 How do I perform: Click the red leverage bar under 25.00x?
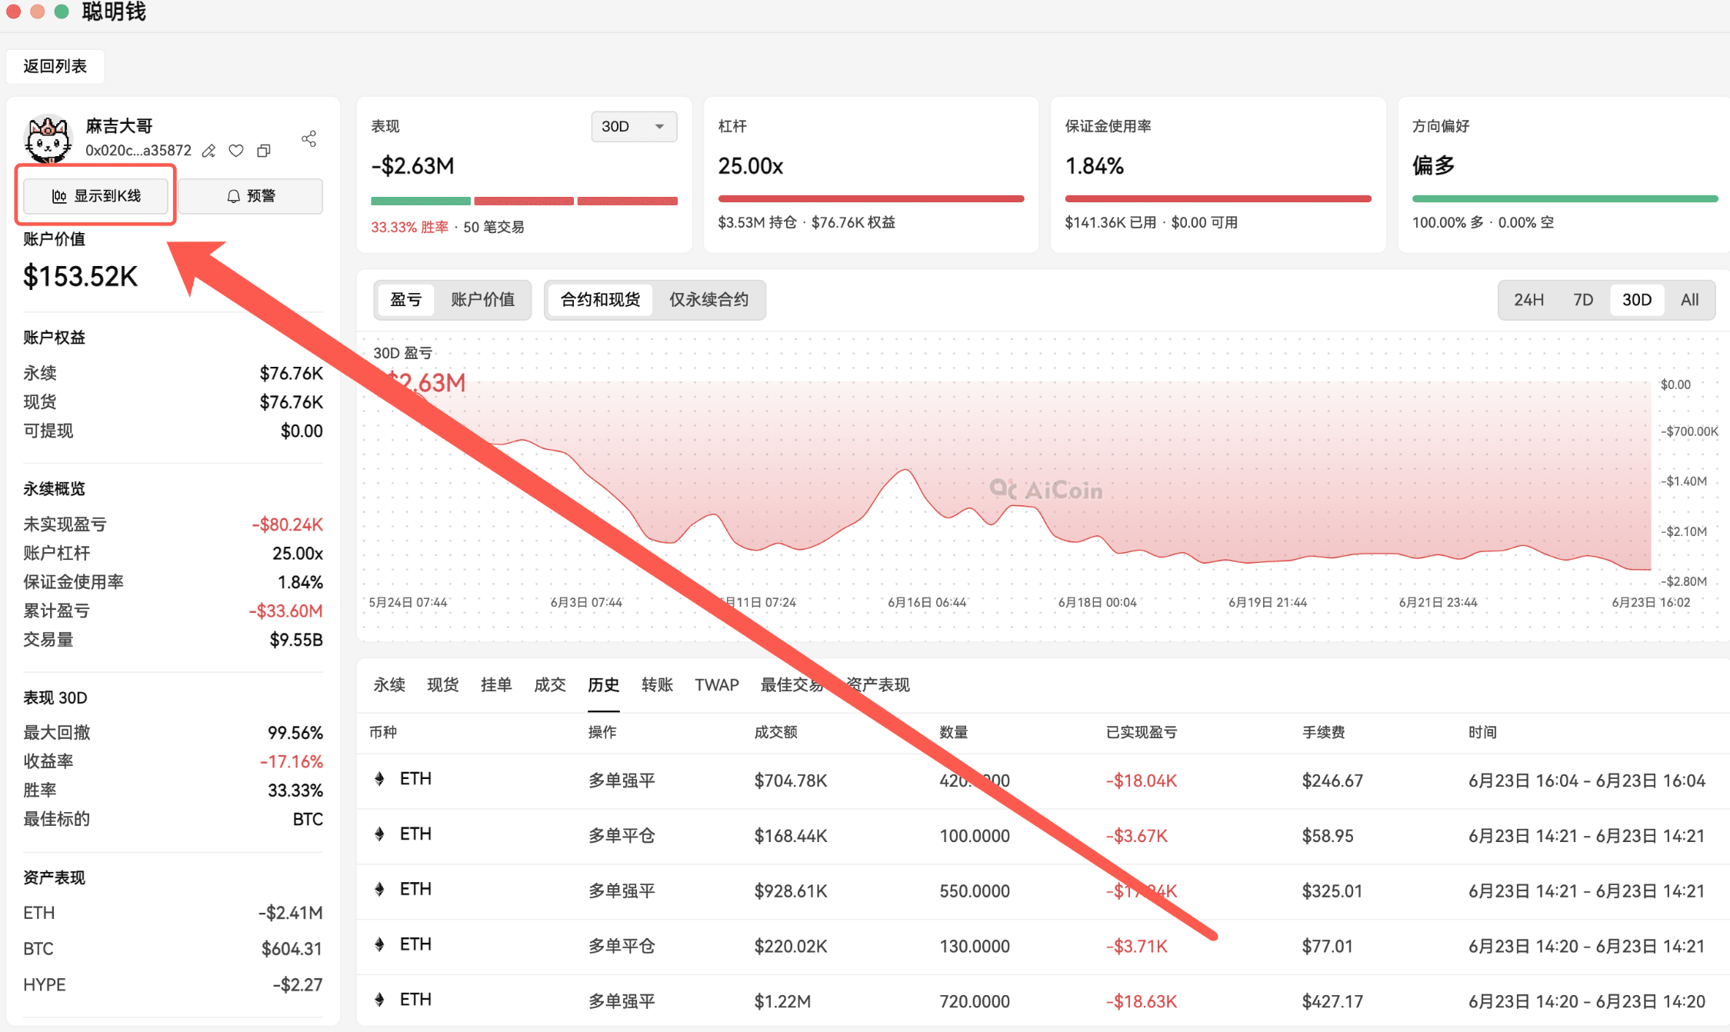tap(871, 199)
